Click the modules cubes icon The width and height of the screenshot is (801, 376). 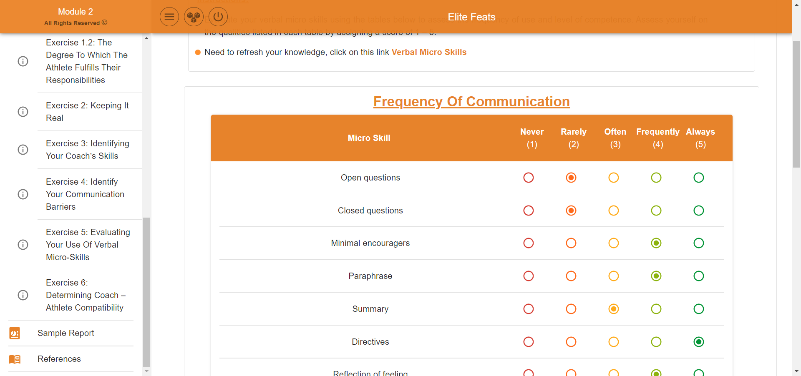tap(194, 17)
